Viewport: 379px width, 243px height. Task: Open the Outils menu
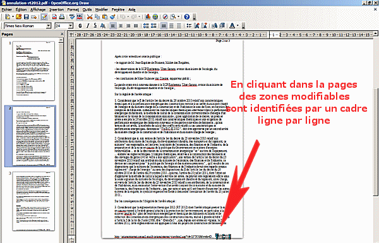[87, 9]
